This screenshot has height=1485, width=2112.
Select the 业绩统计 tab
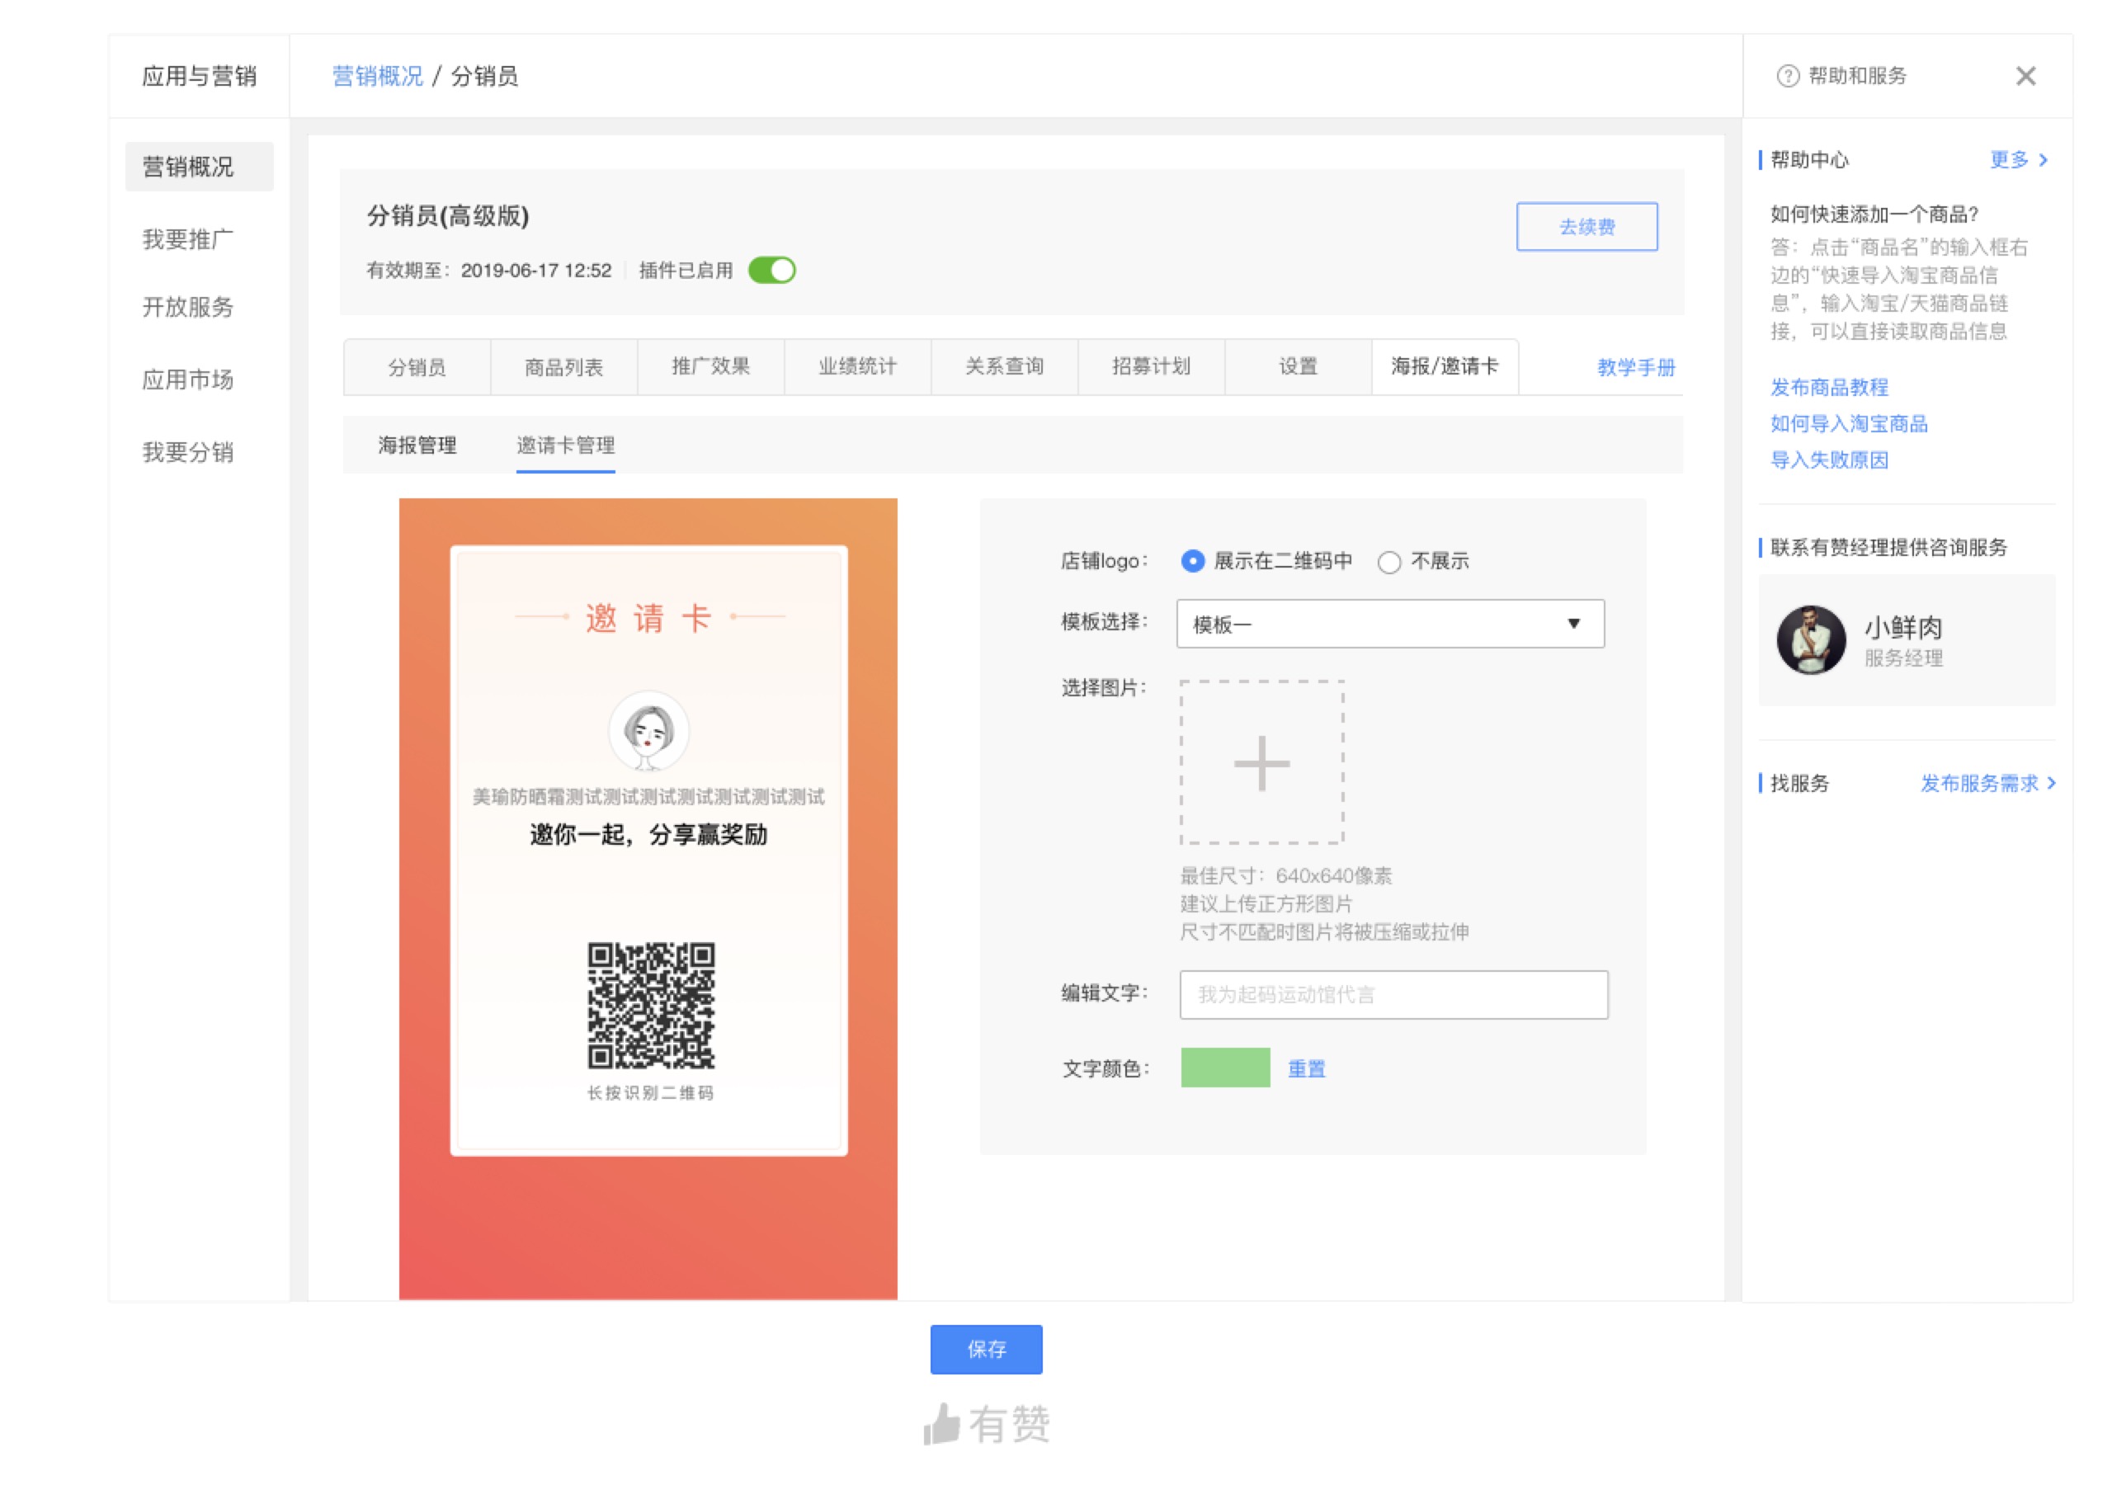pos(857,367)
